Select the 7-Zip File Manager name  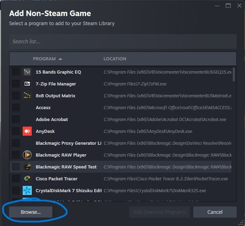(x=56, y=84)
